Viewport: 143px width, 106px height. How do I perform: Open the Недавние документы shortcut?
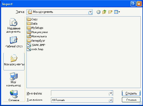[x=14, y=26]
